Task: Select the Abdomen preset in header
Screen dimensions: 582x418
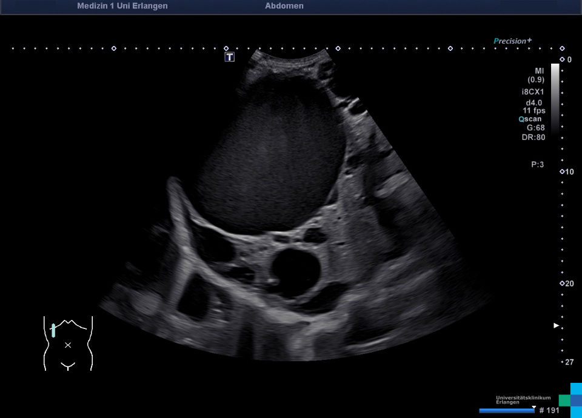Action: 284,6
